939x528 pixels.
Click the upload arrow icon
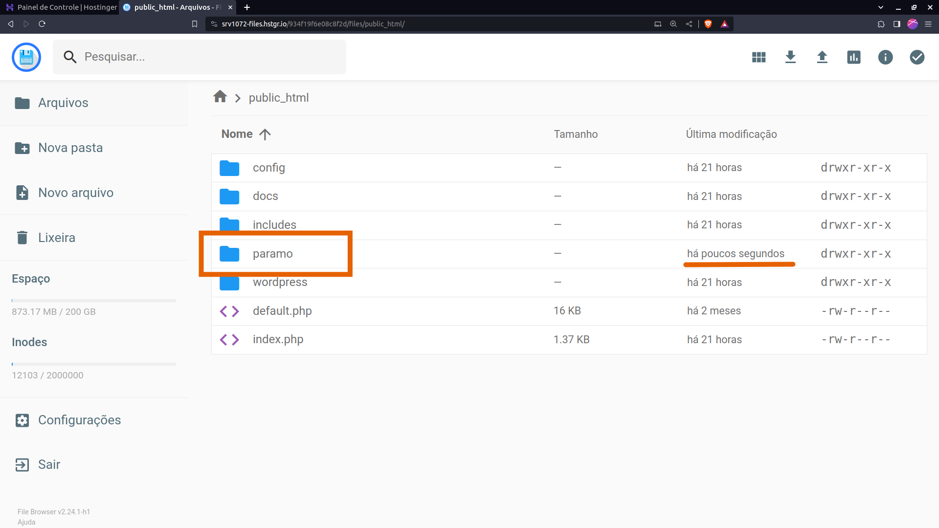click(x=822, y=57)
